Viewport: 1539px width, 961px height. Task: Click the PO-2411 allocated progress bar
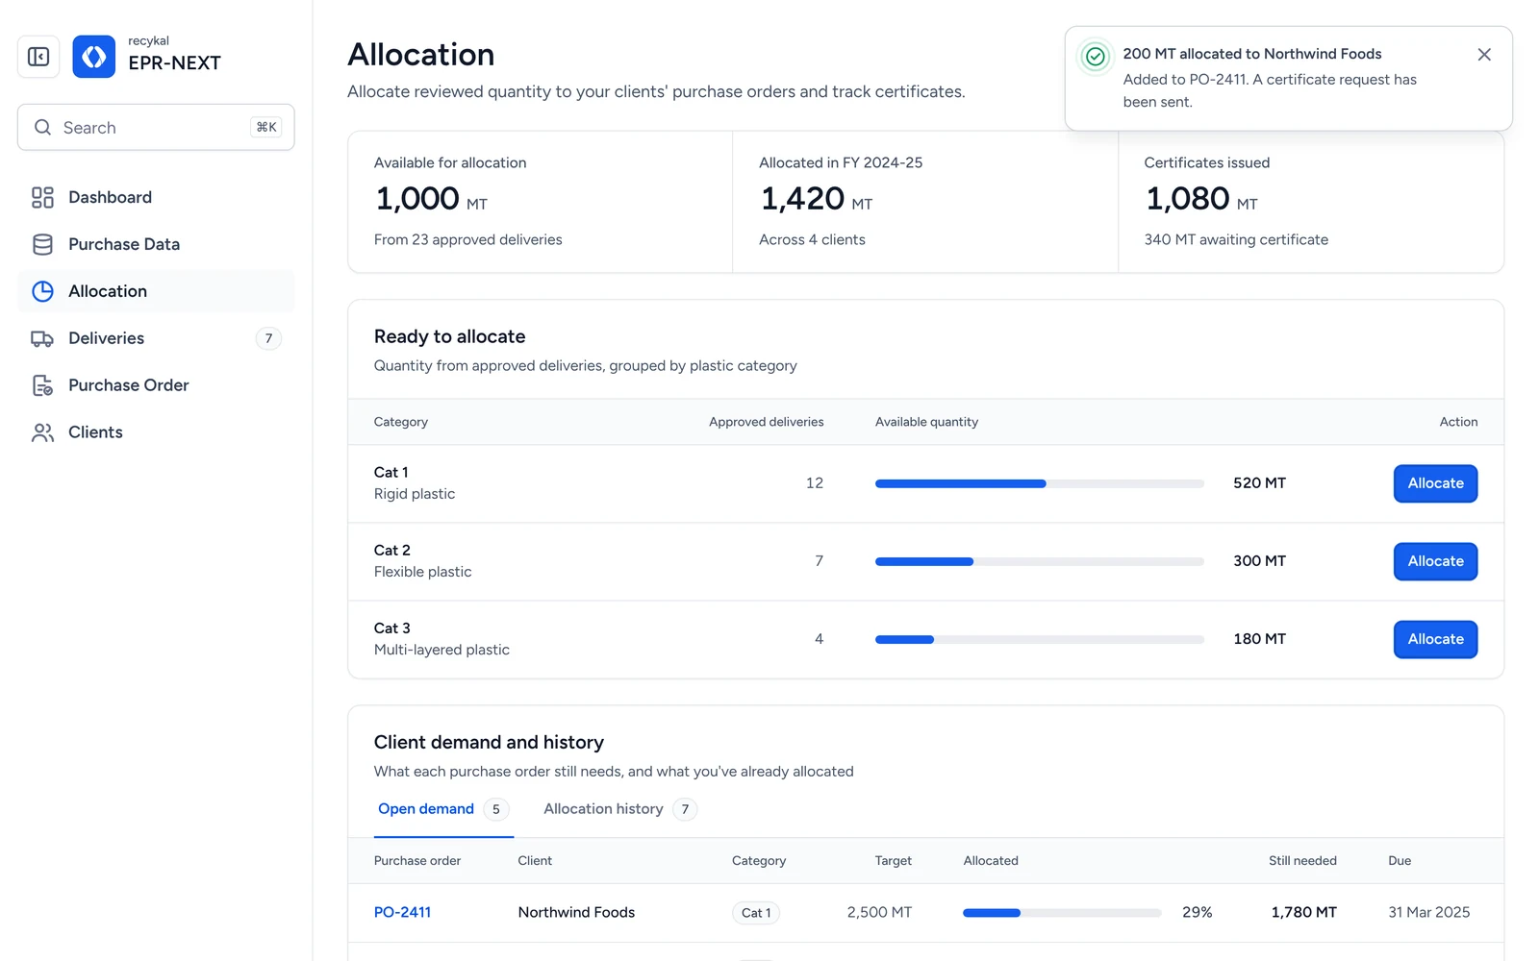tap(1062, 913)
